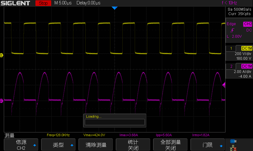Click the Imax=3.68A measurement

(x=129, y=135)
